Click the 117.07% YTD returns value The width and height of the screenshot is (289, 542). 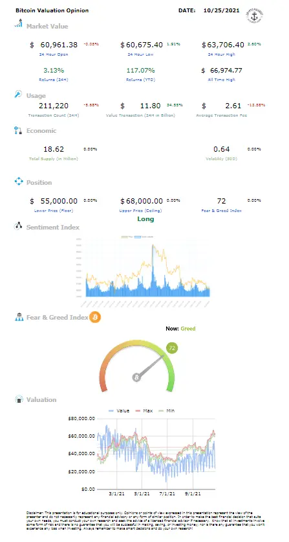tap(140, 70)
